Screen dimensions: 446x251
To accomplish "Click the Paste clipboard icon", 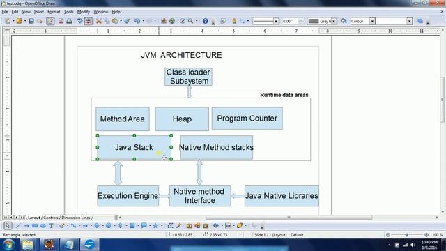I will point(115,21).
